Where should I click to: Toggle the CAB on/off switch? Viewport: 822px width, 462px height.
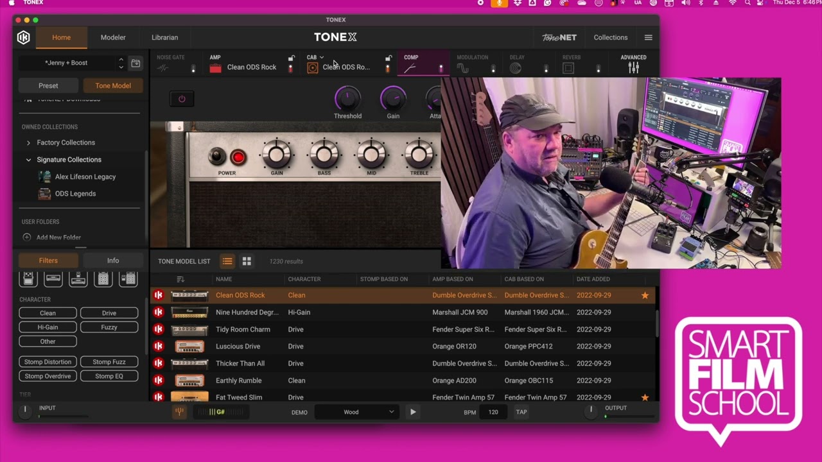pos(387,68)
